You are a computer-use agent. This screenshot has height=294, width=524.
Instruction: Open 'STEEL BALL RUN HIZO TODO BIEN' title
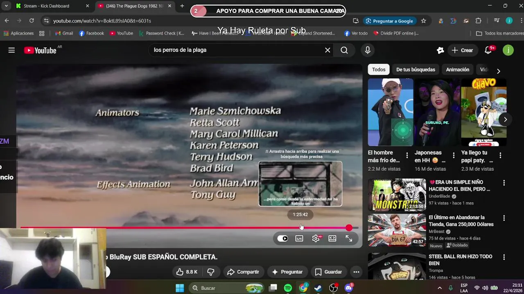pos(461,260)
